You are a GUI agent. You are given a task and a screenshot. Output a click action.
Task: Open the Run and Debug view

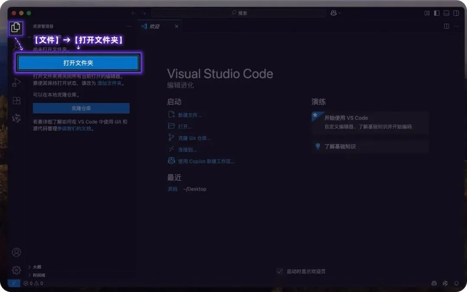[16, 83]
